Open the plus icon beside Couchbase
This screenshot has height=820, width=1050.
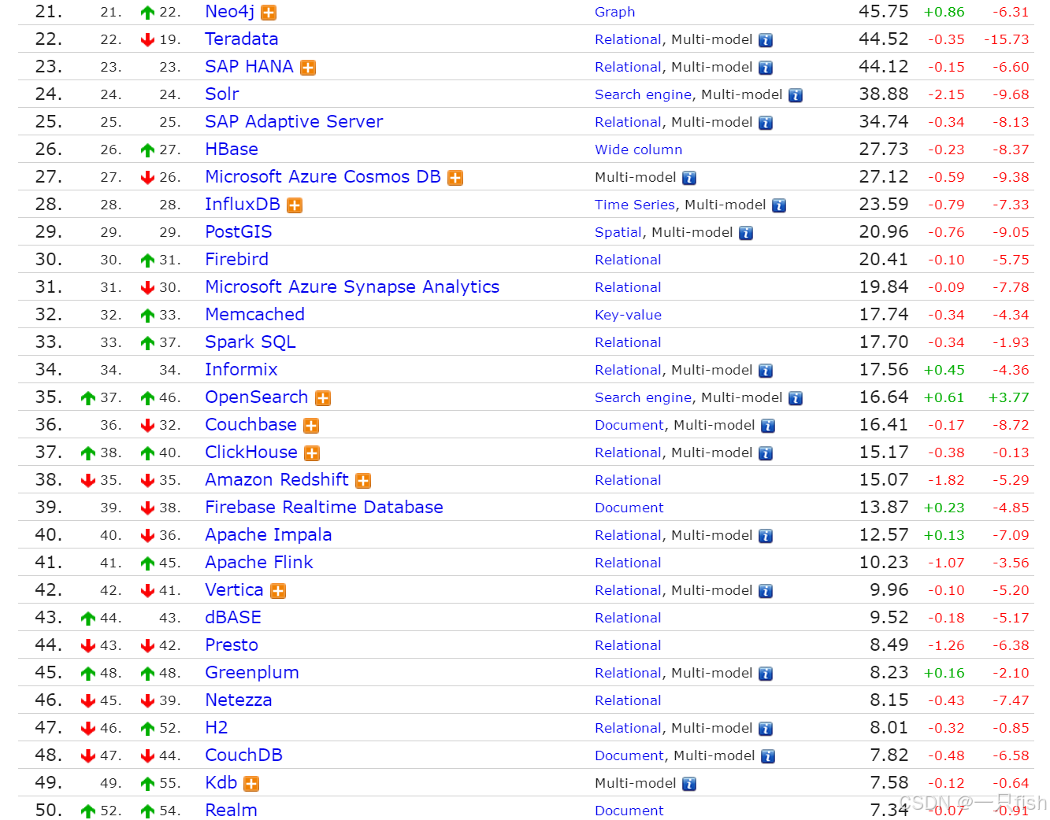[311, 426]
